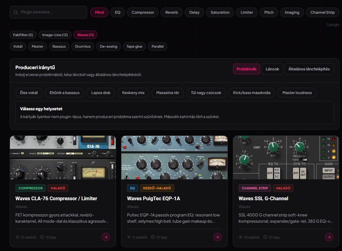342x251 pixels.
Task: Open Waves CLA-76 Compressor / Limiter title
Action: (x=56, y=198)
